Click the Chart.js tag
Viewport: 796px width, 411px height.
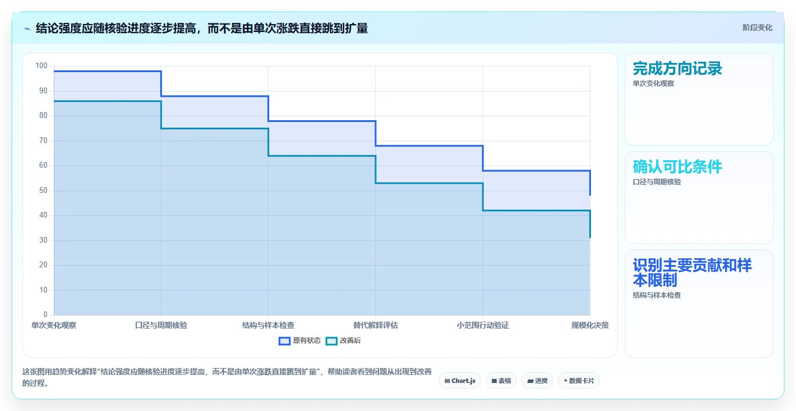coord(460,381)
